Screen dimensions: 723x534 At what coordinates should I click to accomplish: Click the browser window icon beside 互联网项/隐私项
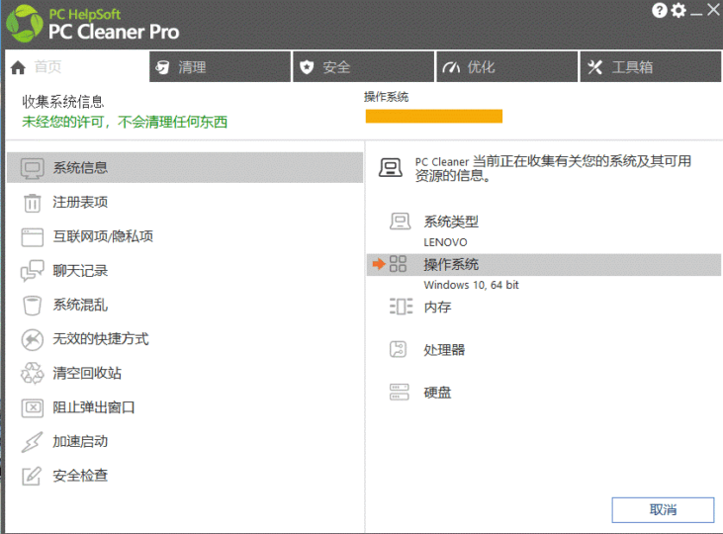pos(33,237)
